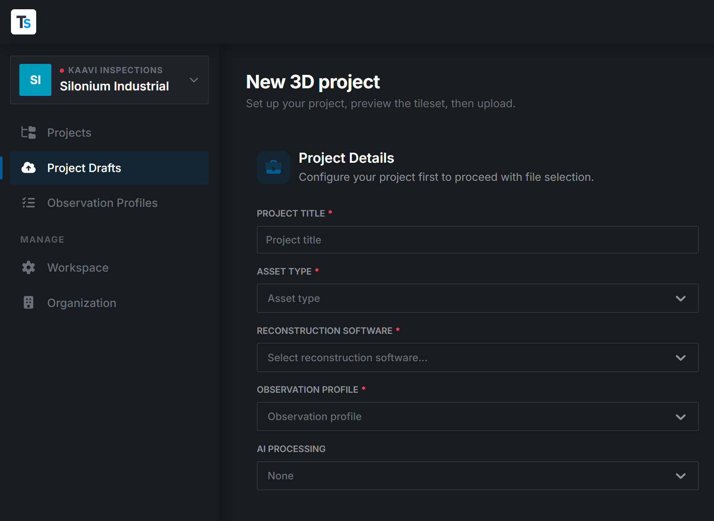Viewport: 714px width, 521px height.
Task: Click the TS app logo
Action: [24, 22]
